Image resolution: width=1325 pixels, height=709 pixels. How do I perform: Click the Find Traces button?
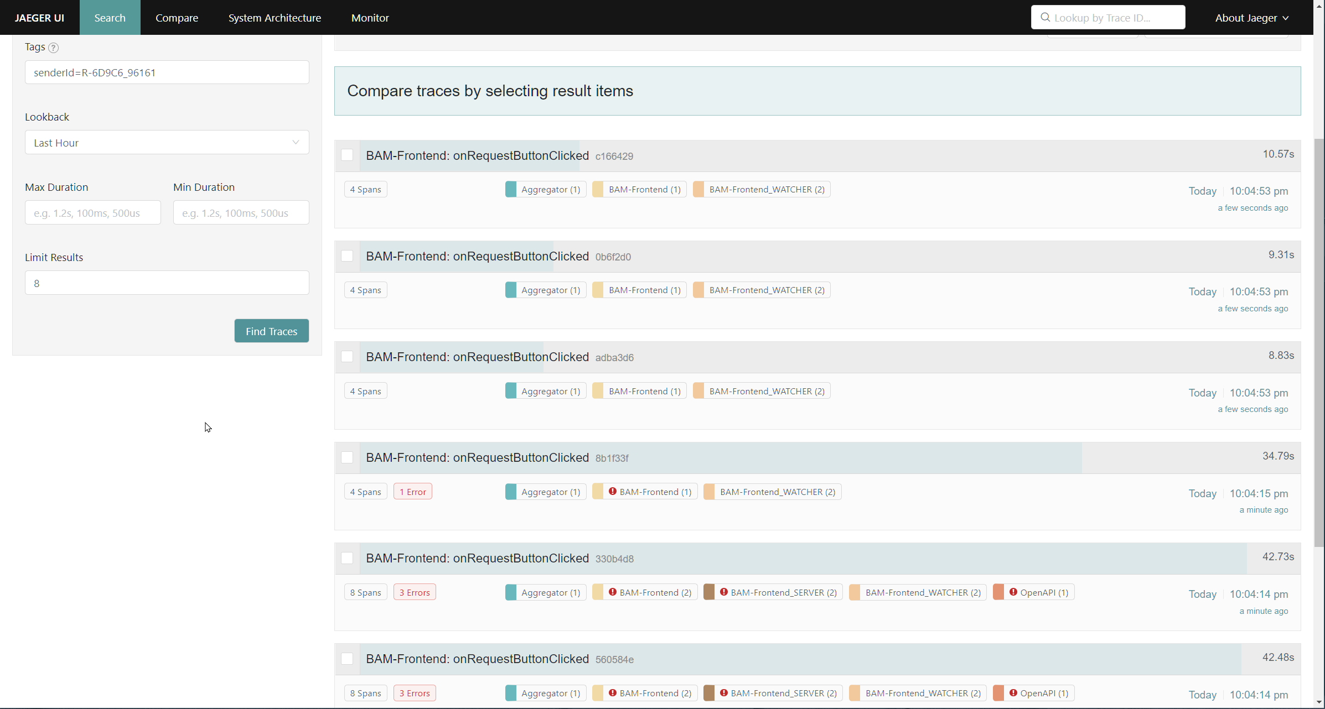tap(271, 331)
